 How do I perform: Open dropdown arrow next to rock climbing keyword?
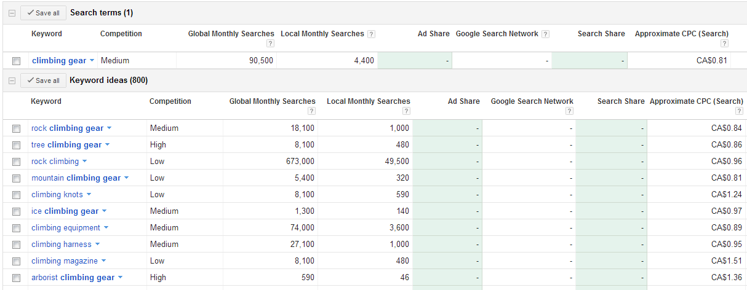pos(84,162)
